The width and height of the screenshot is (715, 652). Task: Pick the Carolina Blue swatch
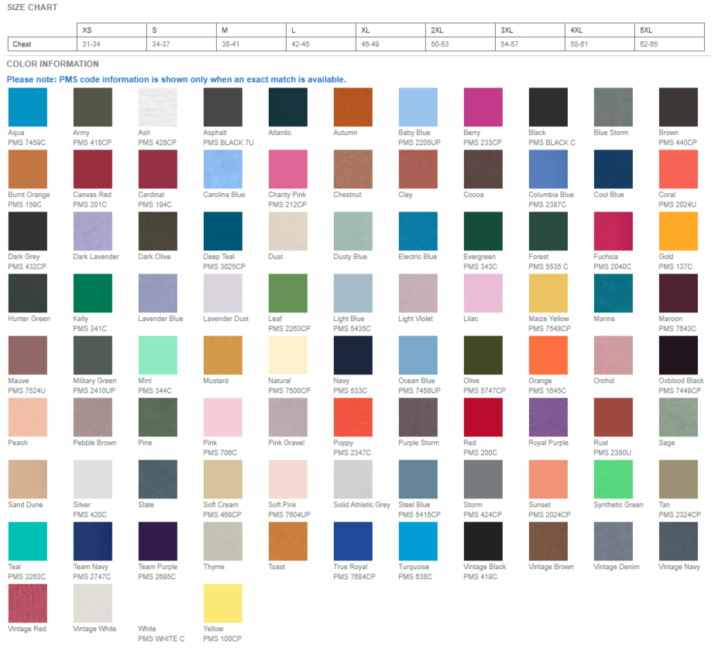pyautogui.click(x=222, y=169)
